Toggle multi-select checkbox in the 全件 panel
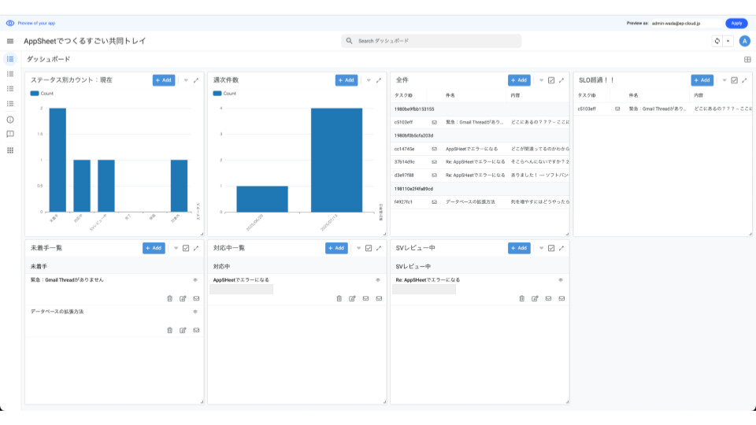The image size is (756, 425). pos(551,80)
